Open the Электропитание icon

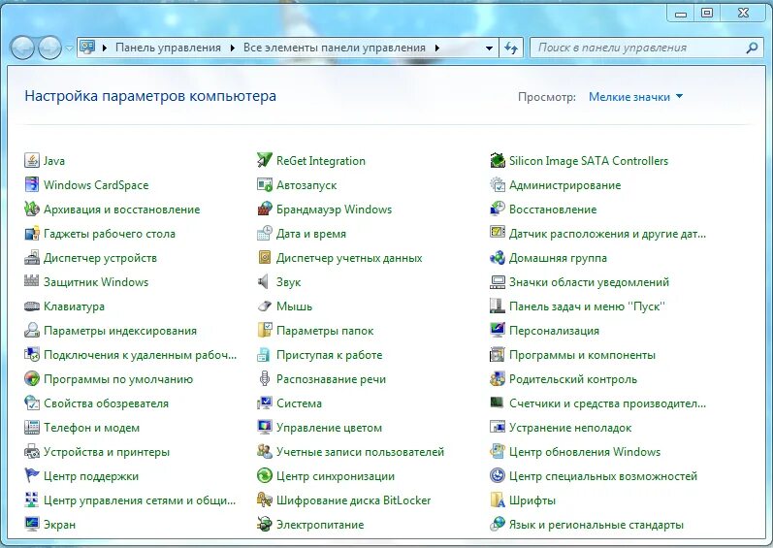pyautogui.click(x=265, y=524)
